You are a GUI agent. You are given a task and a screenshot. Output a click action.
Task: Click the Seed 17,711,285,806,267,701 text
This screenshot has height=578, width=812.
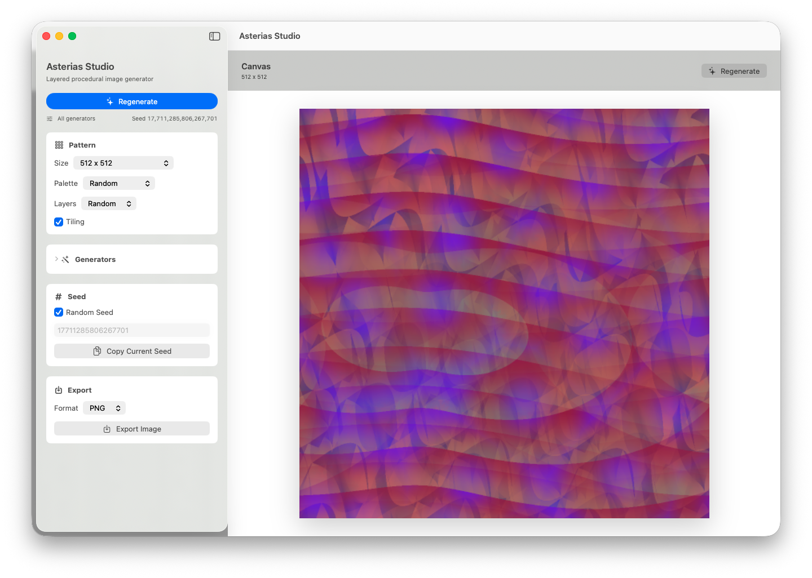174,119
